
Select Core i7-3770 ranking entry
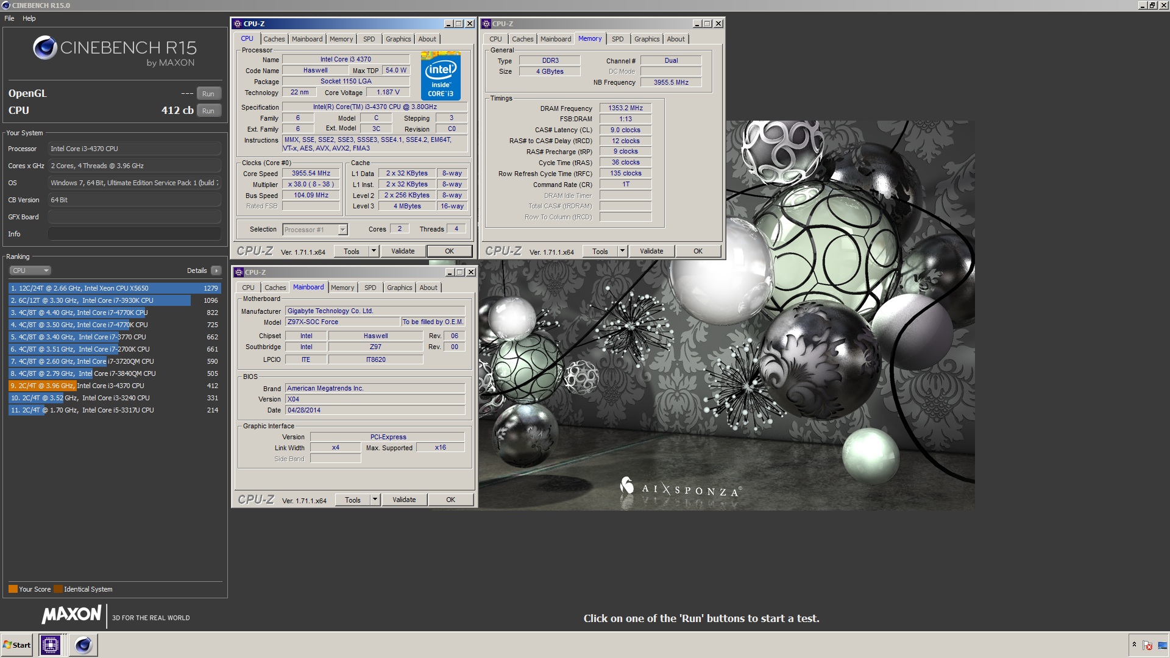click(115, 337)
